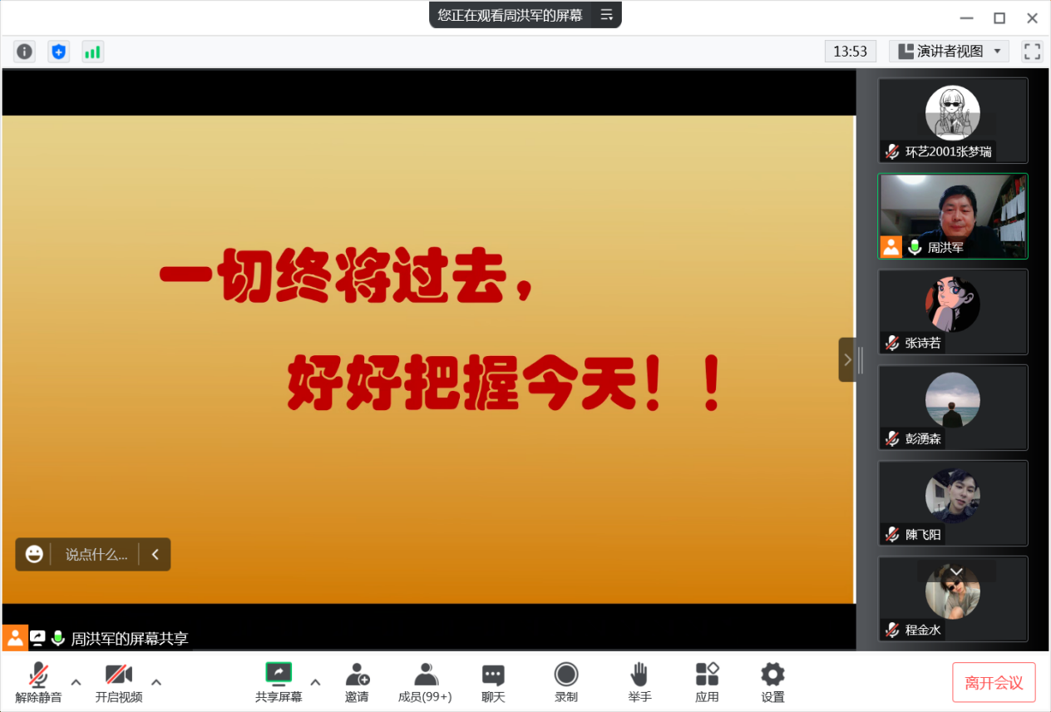The height and width of the screenshot is (712, 1051).
Task: Expand the video options arrow
Action: (x=156, y=682)
